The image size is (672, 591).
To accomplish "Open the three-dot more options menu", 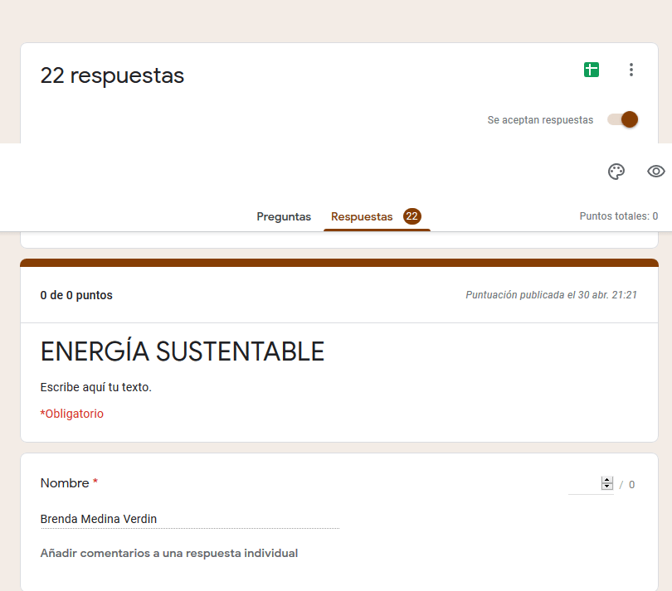I will tap(631, 70).
